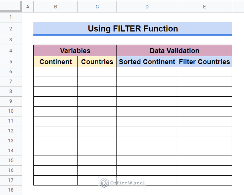Click empty cell under 'Filter Countries' in row 6
244x195 pixels.
[x=205, y=72]
